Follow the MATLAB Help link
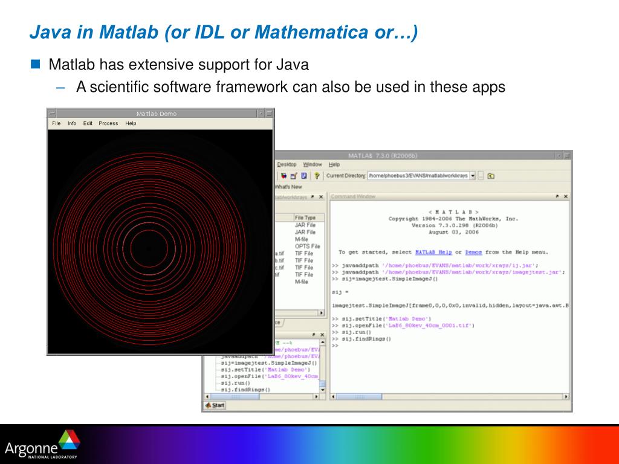Viewport: 619px width, 464px height. click(x=433, y=252)
